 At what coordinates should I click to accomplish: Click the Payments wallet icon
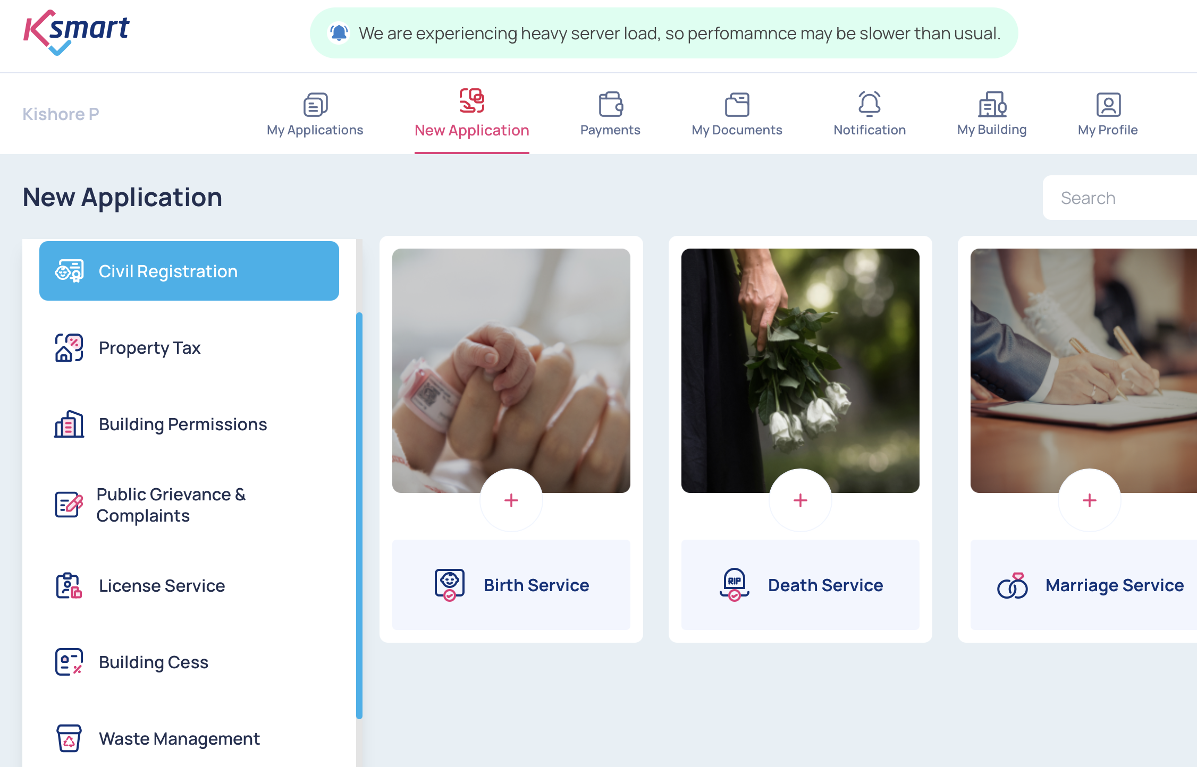pos(610,105)
